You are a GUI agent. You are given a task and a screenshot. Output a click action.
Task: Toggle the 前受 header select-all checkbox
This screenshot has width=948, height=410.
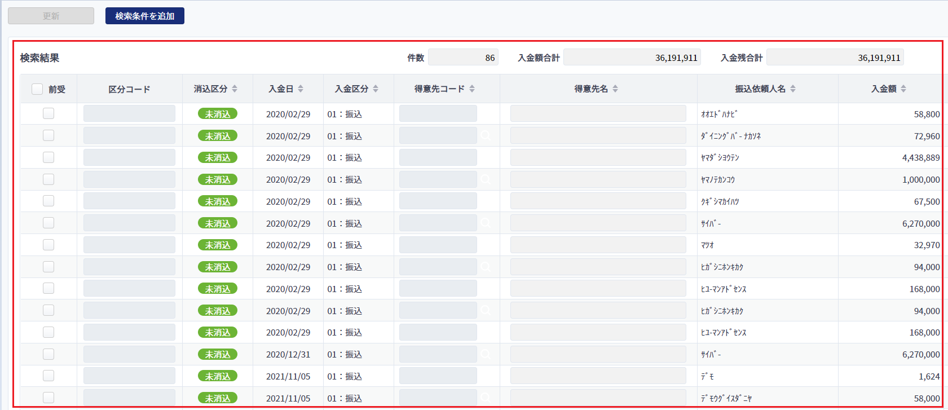tap(37, 89)
